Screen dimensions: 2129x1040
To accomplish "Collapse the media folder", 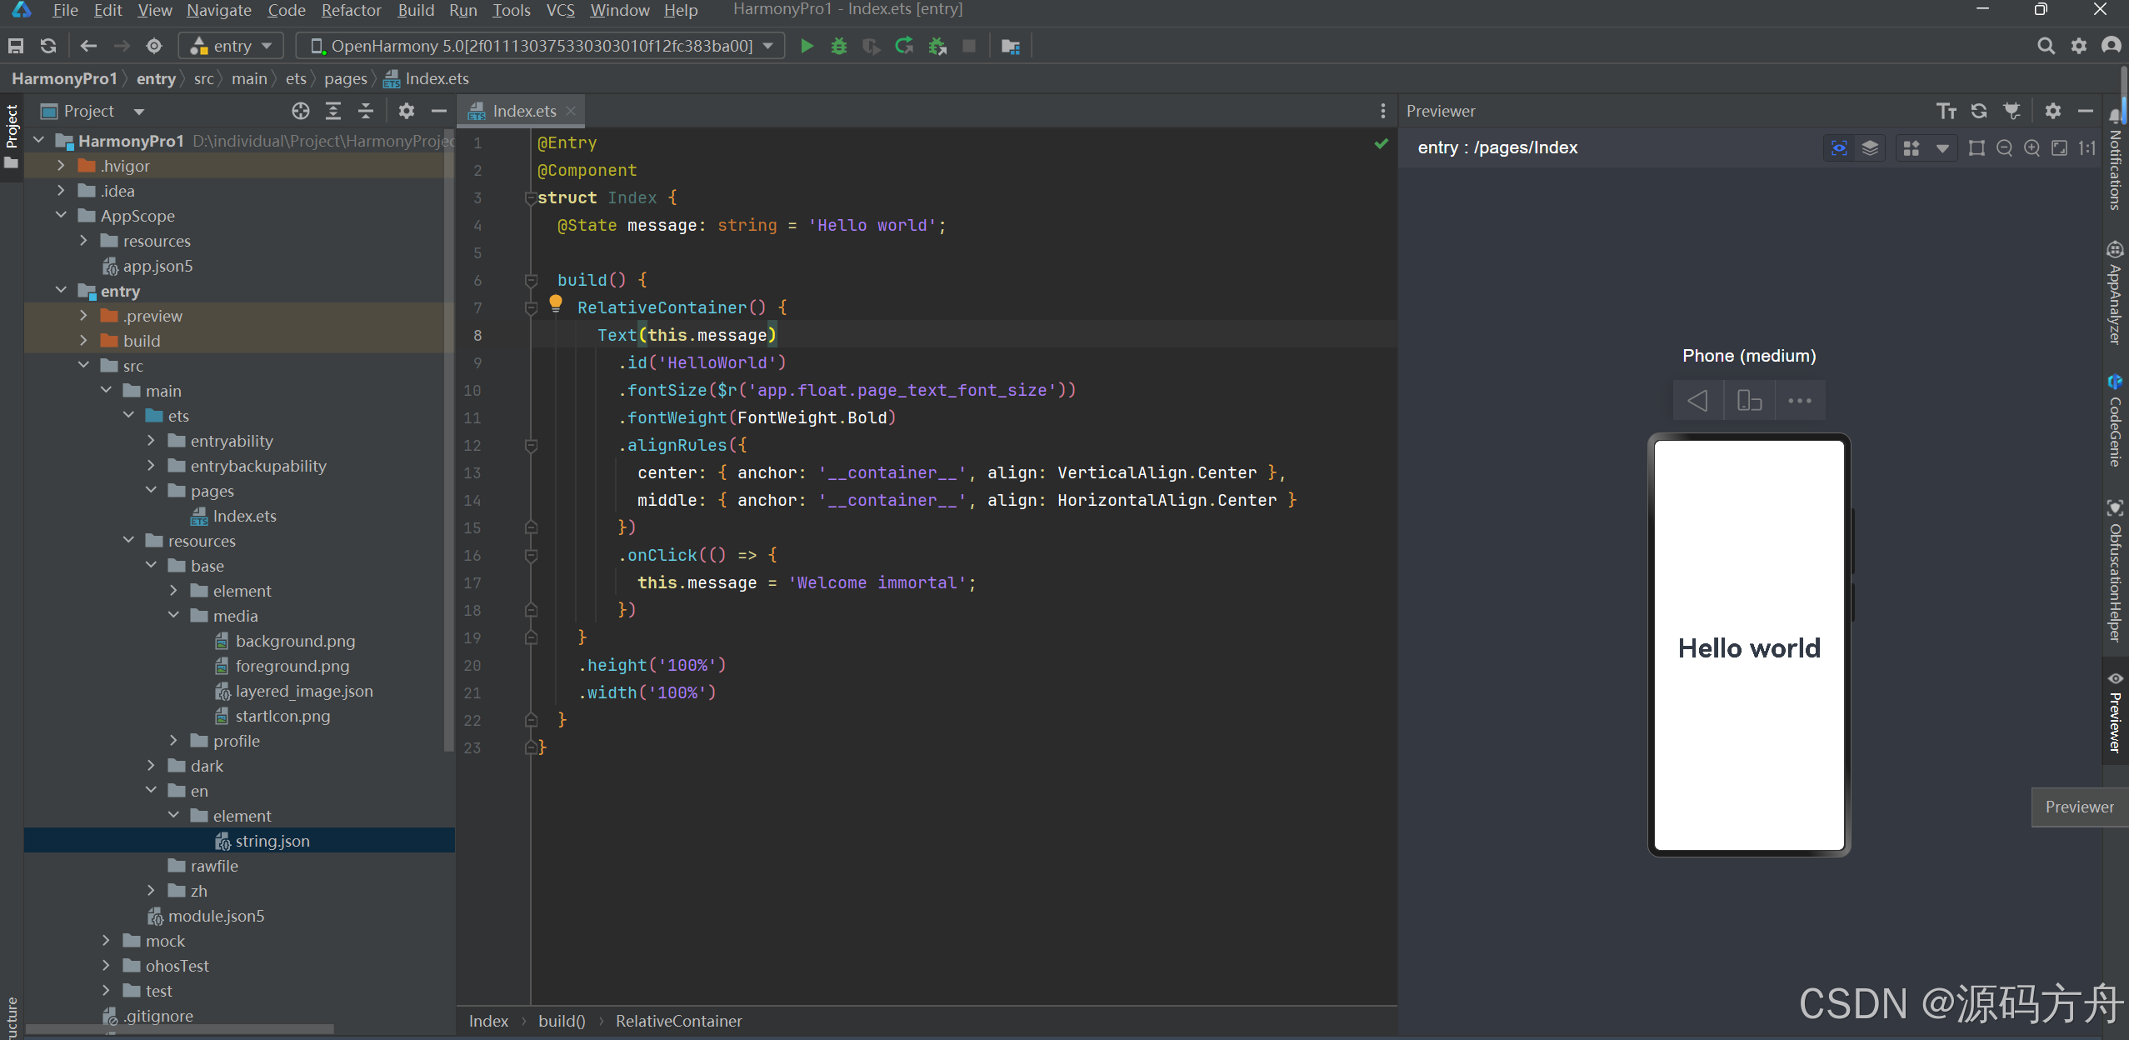I will [173, 616].
